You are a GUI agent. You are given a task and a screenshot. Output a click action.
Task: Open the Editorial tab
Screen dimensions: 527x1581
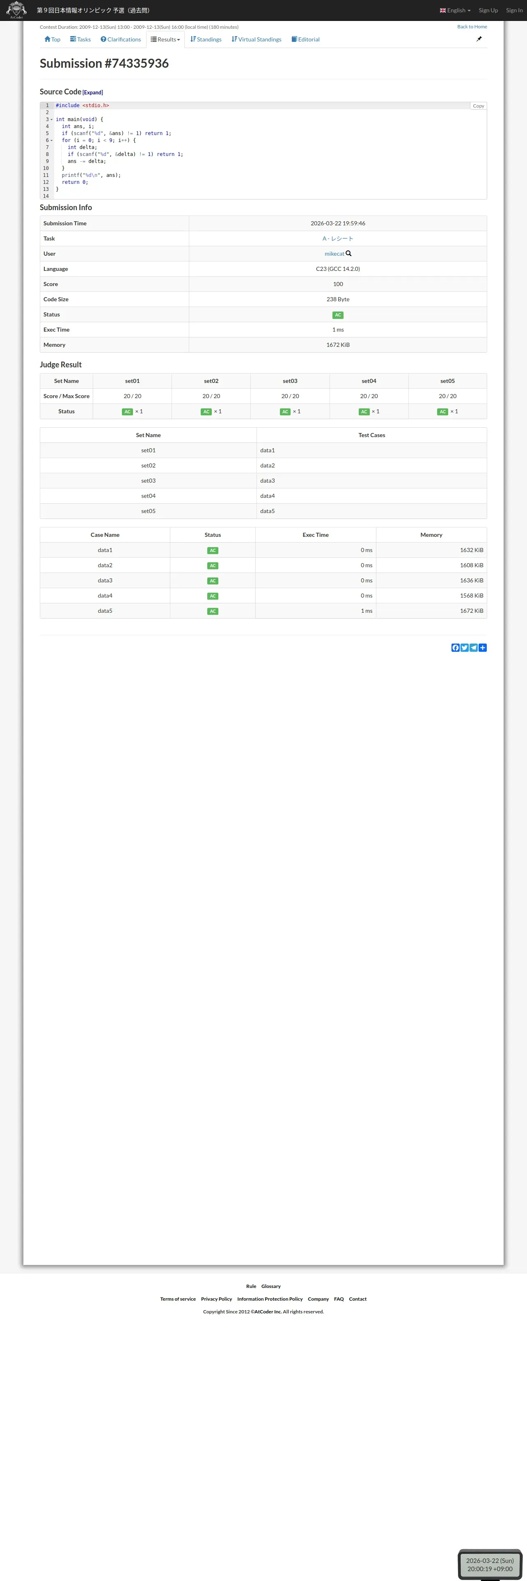point(305,39)
